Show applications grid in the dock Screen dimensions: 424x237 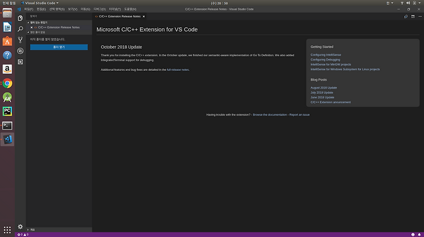click(x=7, y=230)
